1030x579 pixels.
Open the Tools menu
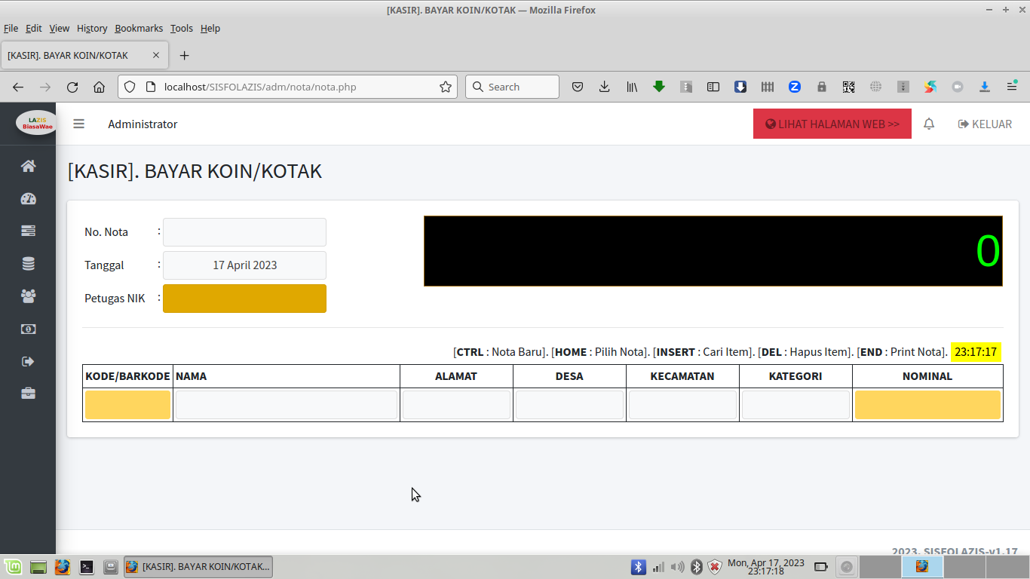click(182, 28)
